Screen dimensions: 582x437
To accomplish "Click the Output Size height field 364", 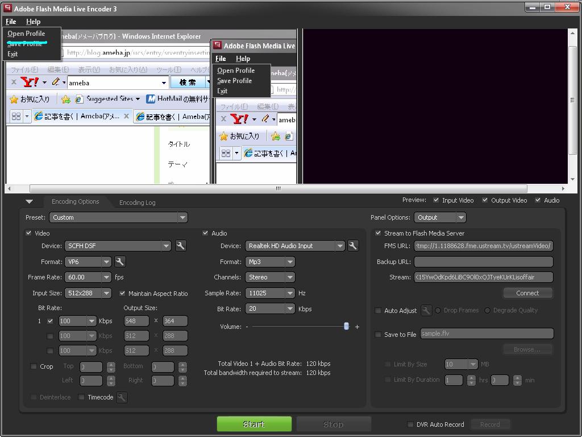I will click(x=175, y=321).
